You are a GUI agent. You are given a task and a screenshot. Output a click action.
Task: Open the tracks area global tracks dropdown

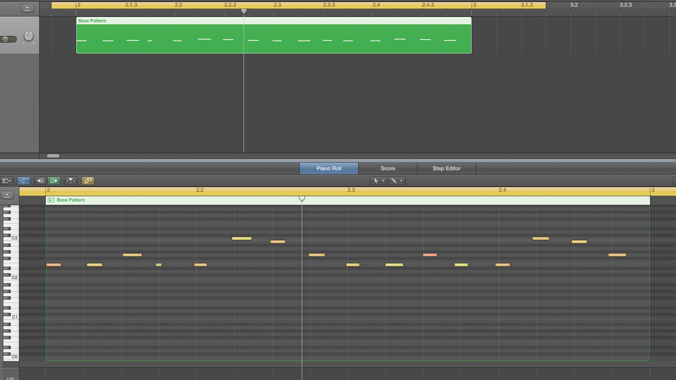tap(27, 8)
